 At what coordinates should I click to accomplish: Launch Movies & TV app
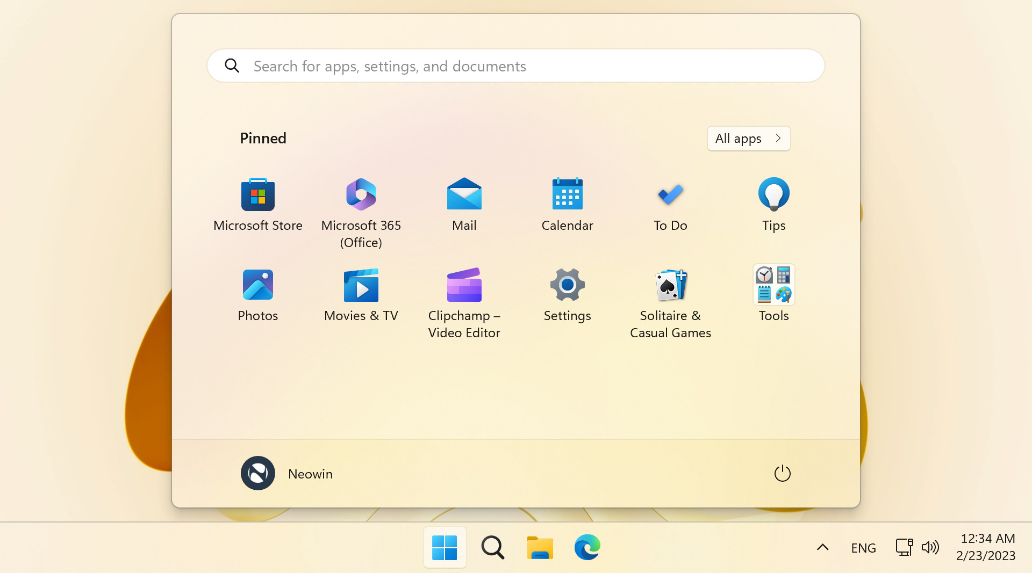361,295
